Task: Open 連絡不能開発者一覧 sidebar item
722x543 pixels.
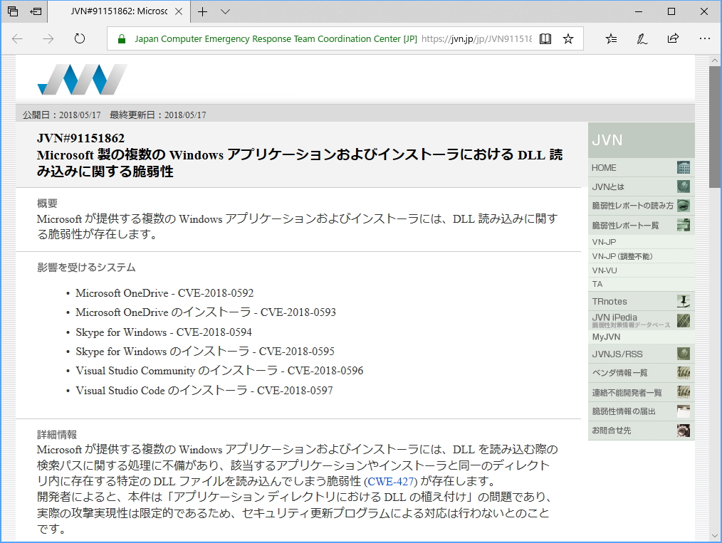Action: click(641, 392)
